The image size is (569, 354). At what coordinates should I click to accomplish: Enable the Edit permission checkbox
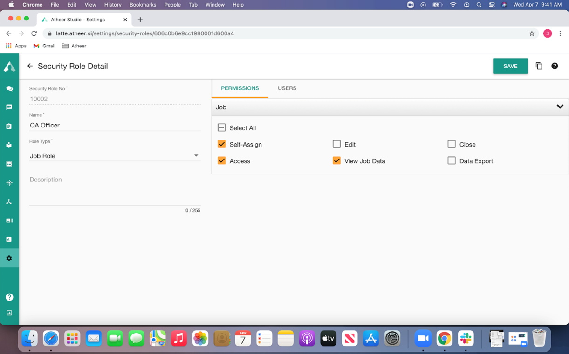point(336,144)
